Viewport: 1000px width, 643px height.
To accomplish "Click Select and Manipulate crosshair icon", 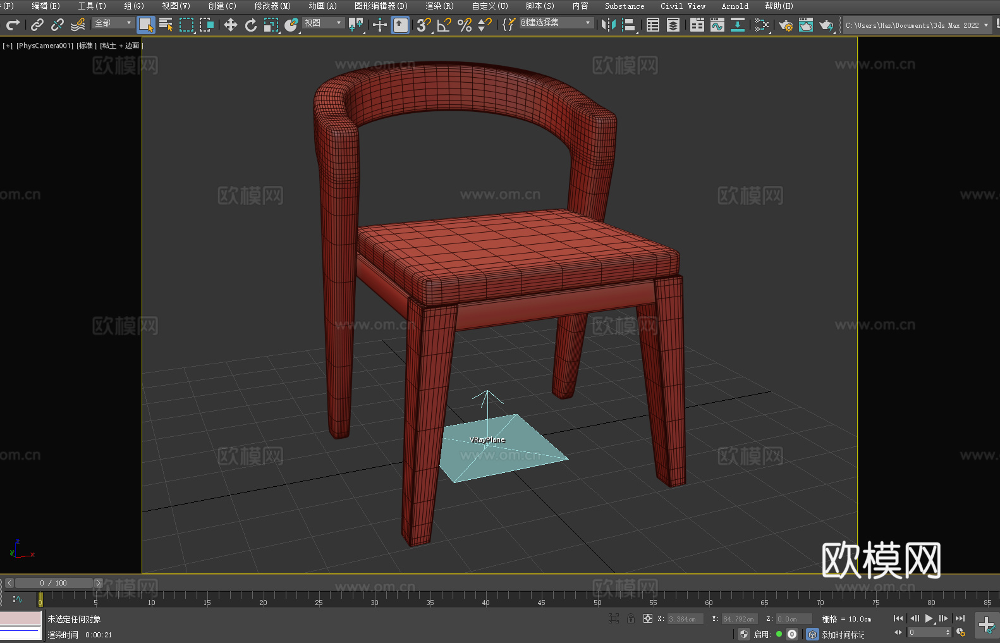I will [x=380, y=25].
